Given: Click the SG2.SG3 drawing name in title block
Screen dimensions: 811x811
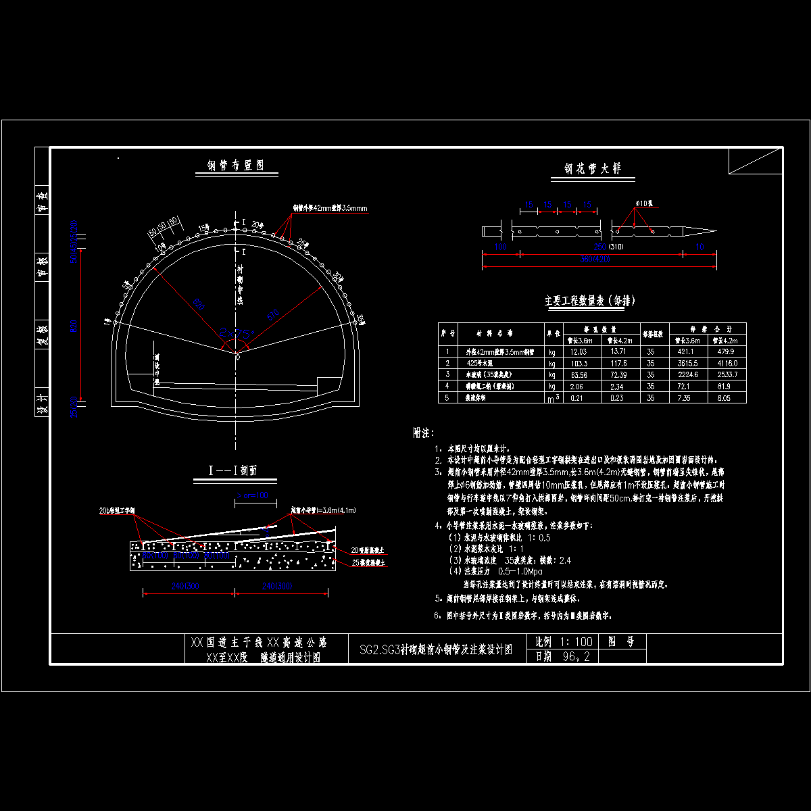Looking at the screenshot, I should [436, 650].
